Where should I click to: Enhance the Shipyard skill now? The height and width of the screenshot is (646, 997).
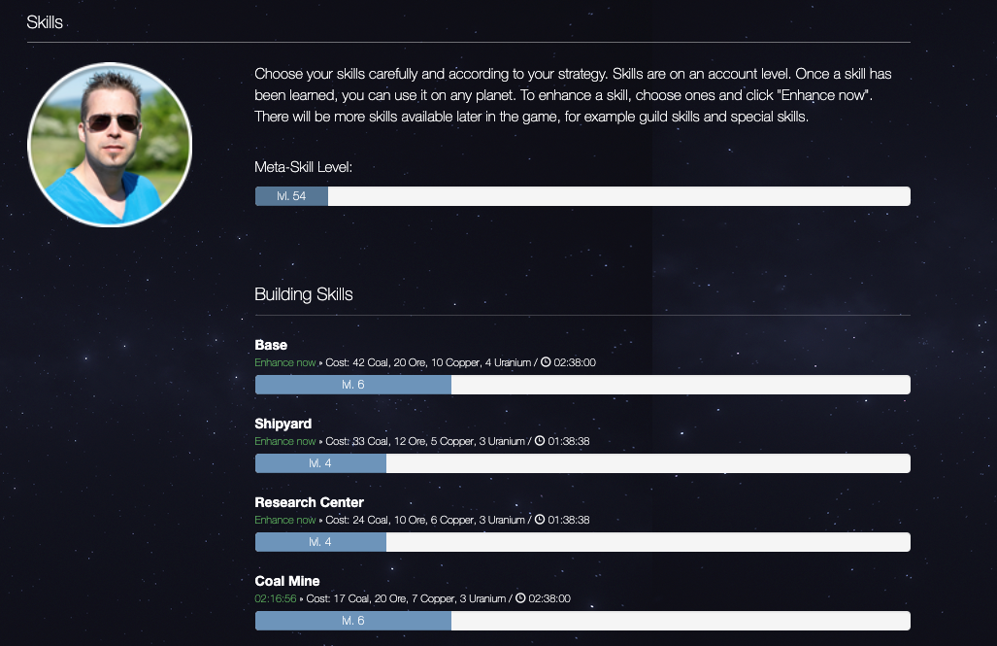click(285, 441)
